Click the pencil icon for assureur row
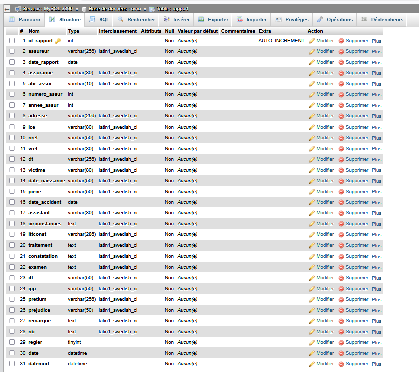The width and height of the screenshot is (419, 372). pyautogui.click(x=312, y=51)
